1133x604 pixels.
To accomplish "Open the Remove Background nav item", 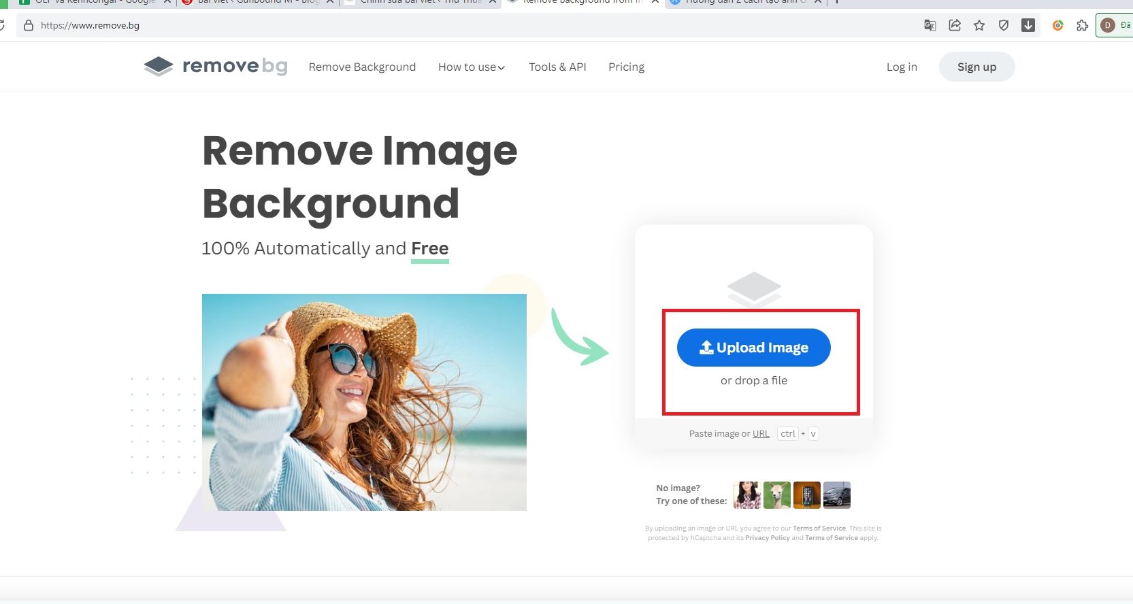I will [362, 67].
